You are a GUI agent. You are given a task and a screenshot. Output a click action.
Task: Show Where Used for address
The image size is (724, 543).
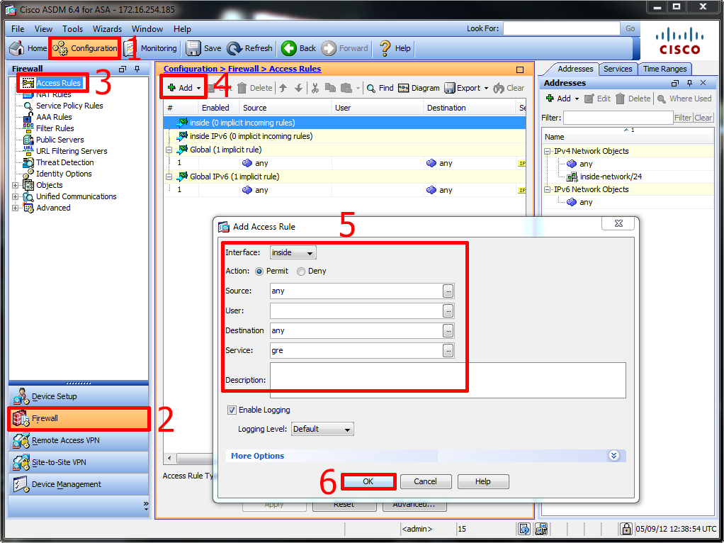(685, 99)
